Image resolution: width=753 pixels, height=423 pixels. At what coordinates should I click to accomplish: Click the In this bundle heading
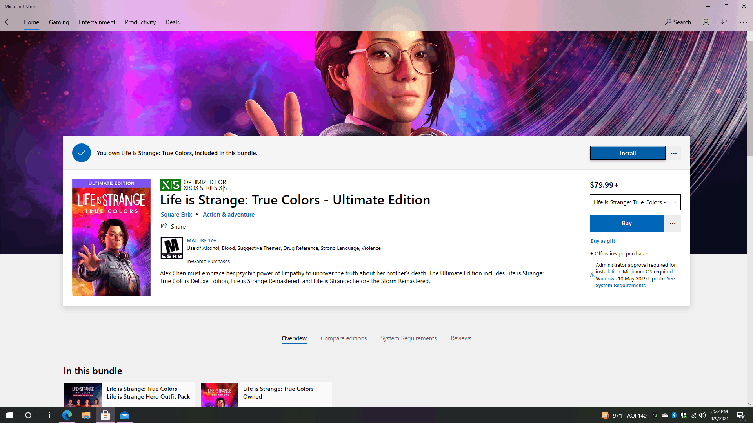pos(93,371)
